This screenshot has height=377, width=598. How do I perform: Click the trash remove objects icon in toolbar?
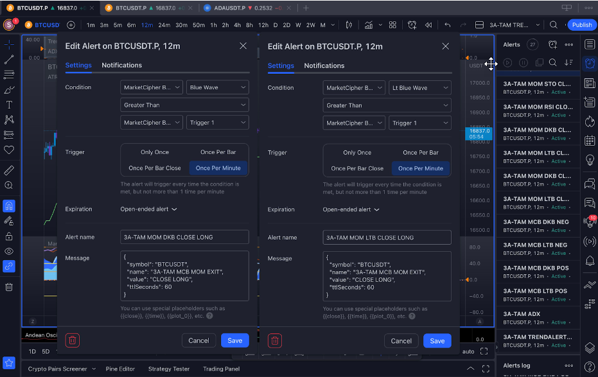(9, 287)
